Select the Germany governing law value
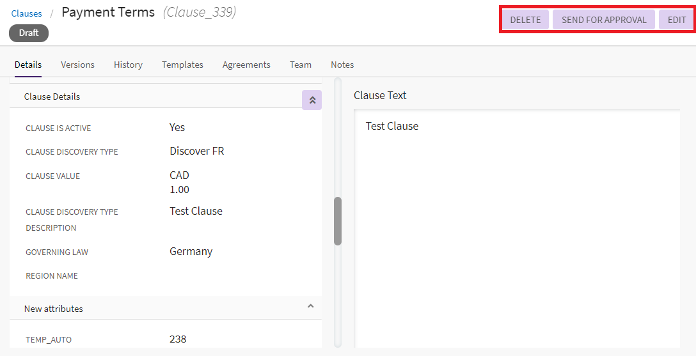This screenshot has width=696, height=356. [x=191, y=251]
